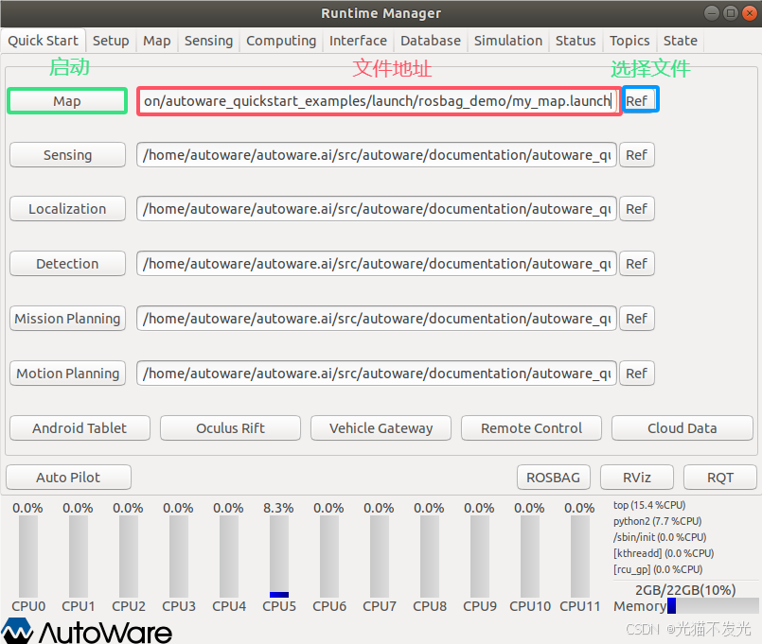
Task: Edit the my_map.launch file path field
Action: (x=378, y=99)
